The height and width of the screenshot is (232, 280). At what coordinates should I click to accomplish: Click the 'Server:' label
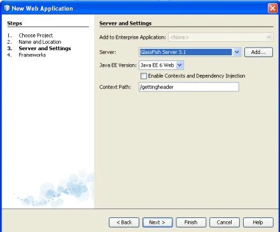pos(108,52)
